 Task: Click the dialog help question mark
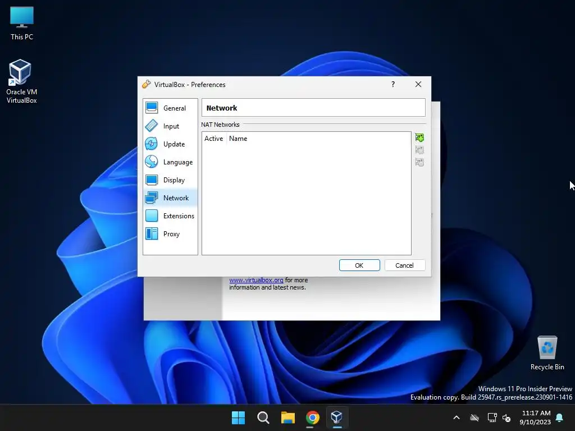(x=393, y=84)
